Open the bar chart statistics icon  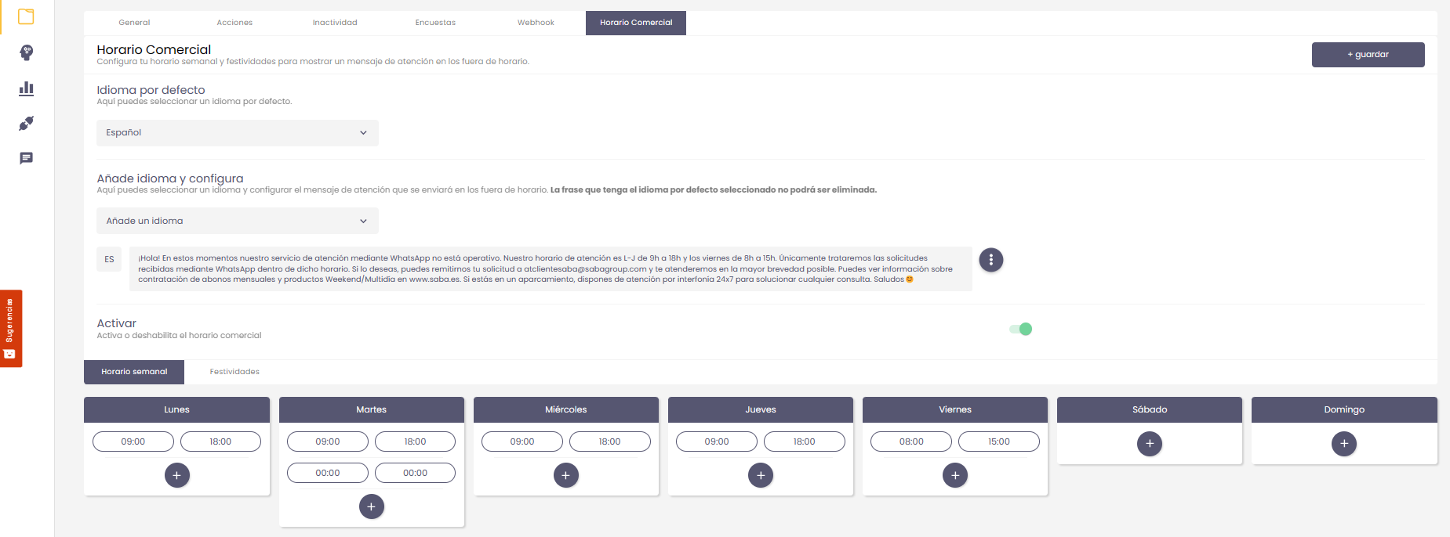click(x=26, y=88)
